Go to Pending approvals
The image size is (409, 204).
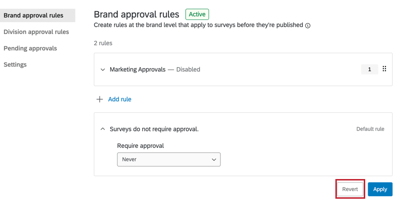(30, 48)
